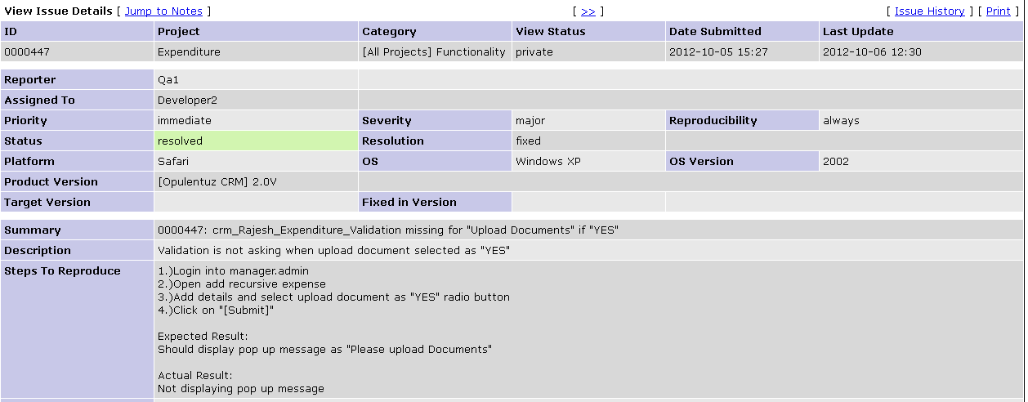Click the major severity value
1028x402 pixels.
[x=530, y=120]
